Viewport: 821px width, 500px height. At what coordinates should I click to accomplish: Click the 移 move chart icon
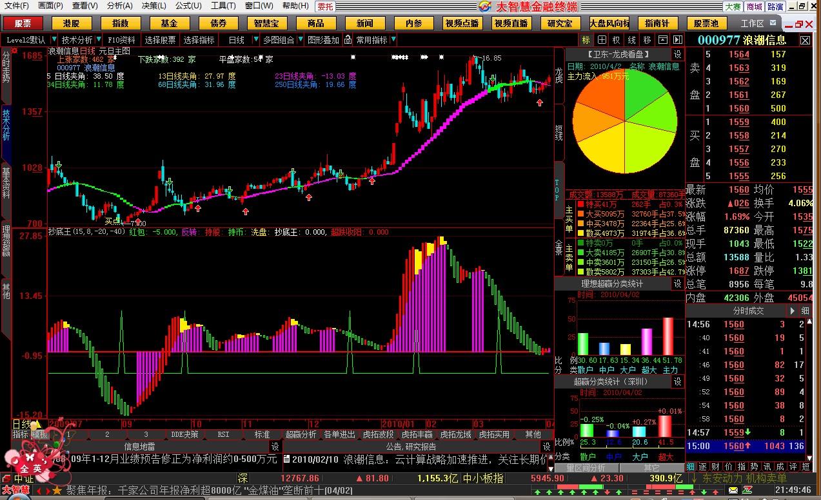tap(647, 40)
